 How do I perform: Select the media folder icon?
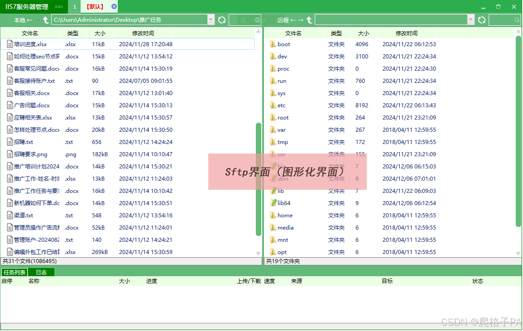click(273, 228)
